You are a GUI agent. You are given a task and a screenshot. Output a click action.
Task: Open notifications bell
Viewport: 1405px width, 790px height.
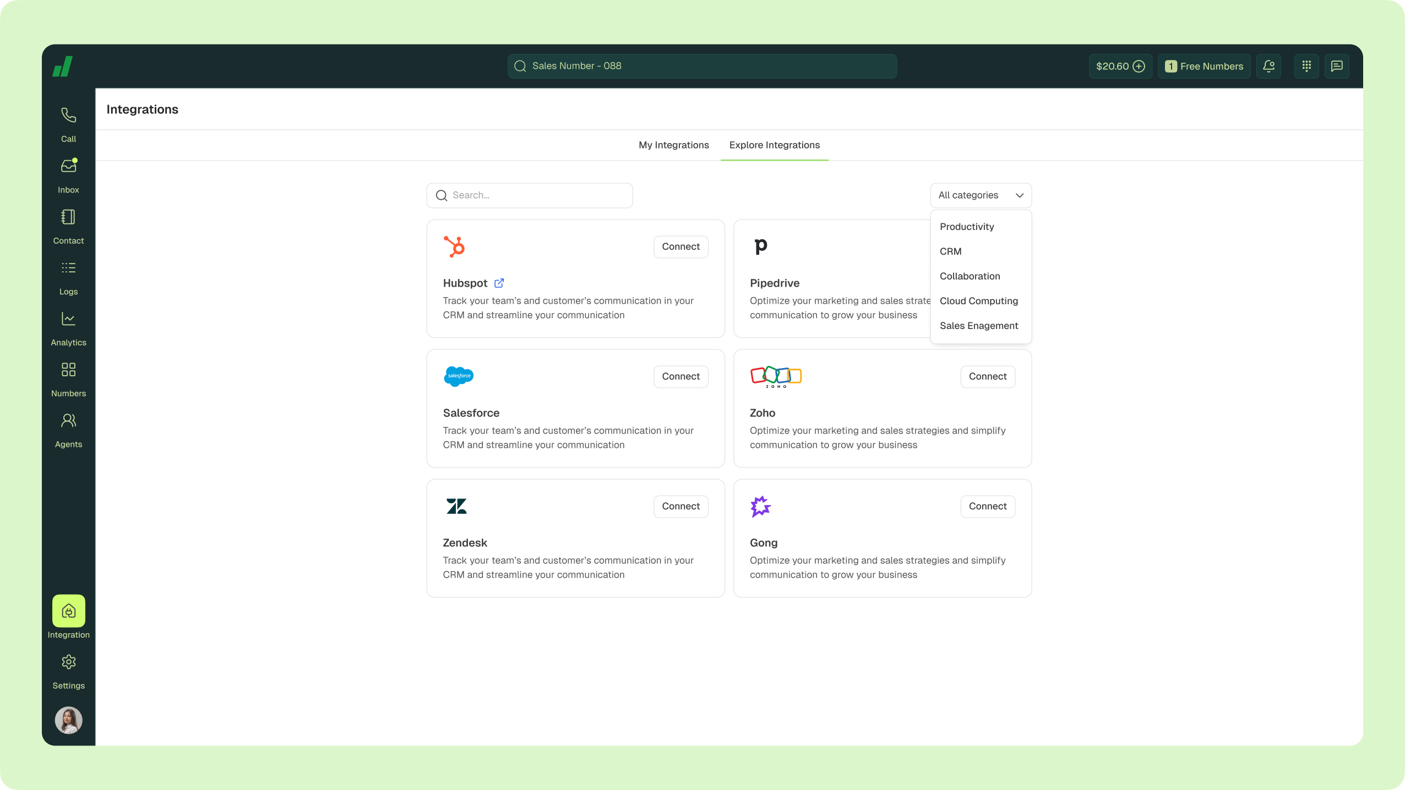click(x=1268, y=66)
